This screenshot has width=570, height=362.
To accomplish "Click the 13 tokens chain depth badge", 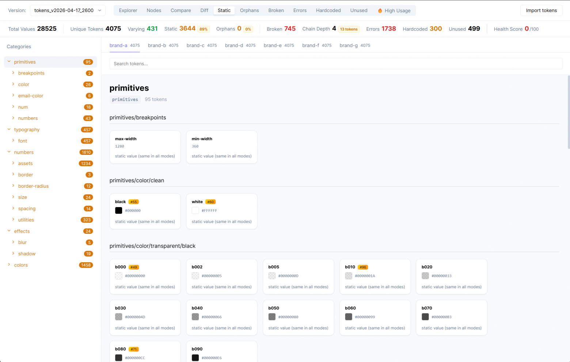I will pos(349,29).
